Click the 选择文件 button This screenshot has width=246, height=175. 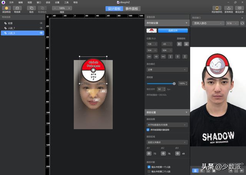[173, 30]
